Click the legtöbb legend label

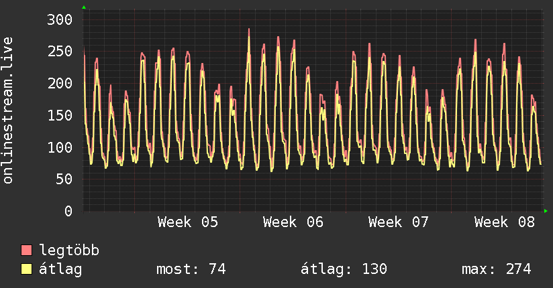69,250
